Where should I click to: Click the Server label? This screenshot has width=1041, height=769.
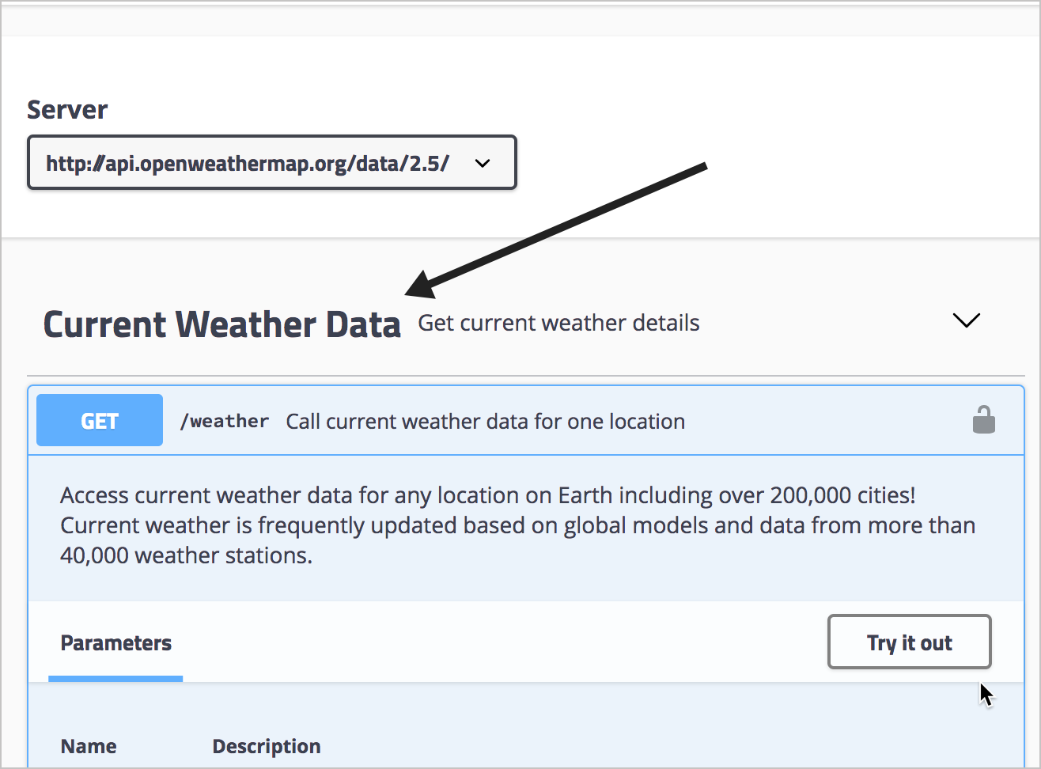tap(67, 110)
